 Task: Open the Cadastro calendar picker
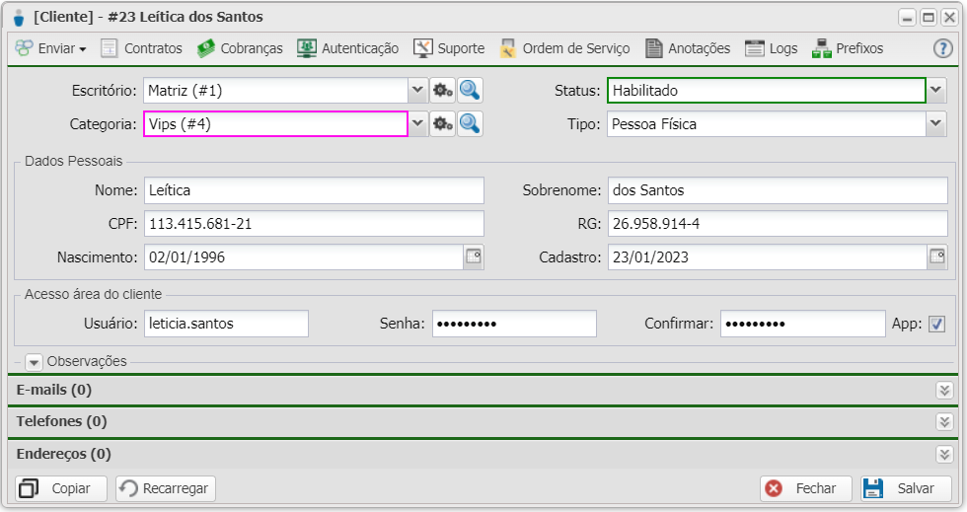pos(937,256)
